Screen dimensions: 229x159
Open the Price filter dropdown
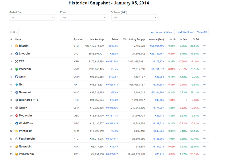click(x=83, y=18)
